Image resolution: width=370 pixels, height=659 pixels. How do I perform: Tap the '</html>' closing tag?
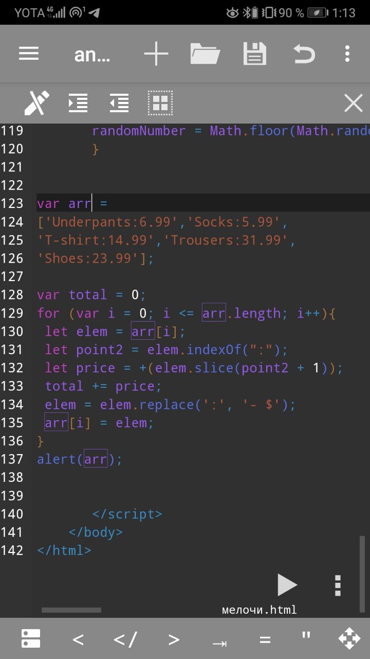coord(64,550)
